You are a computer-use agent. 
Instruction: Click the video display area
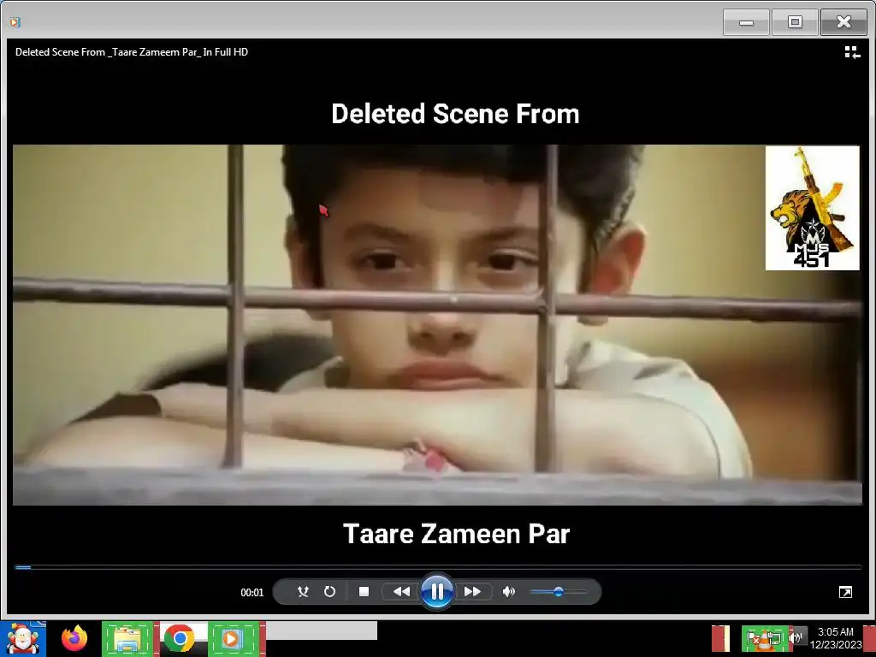pyautogui.click(x=437, y=324)
